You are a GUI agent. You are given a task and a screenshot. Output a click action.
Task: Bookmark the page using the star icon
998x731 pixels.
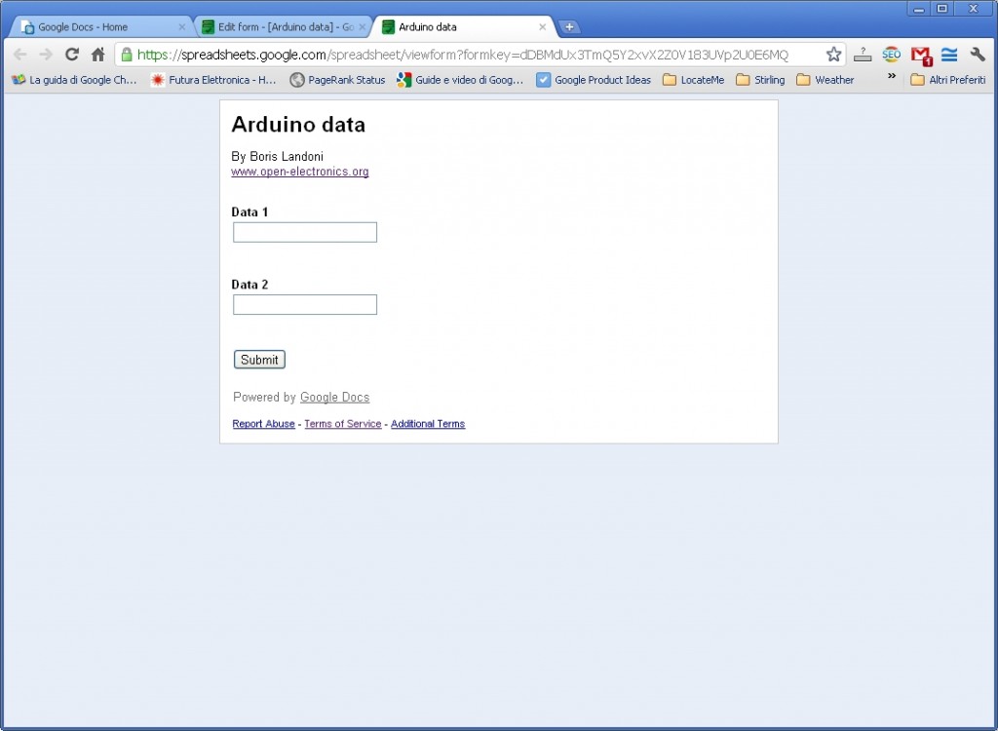pos(833,56)
